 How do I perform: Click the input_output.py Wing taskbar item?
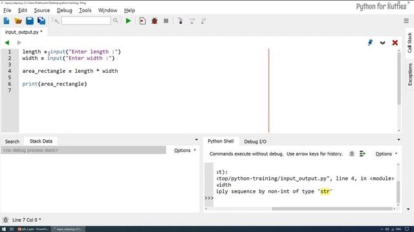(x=68, y=229)
